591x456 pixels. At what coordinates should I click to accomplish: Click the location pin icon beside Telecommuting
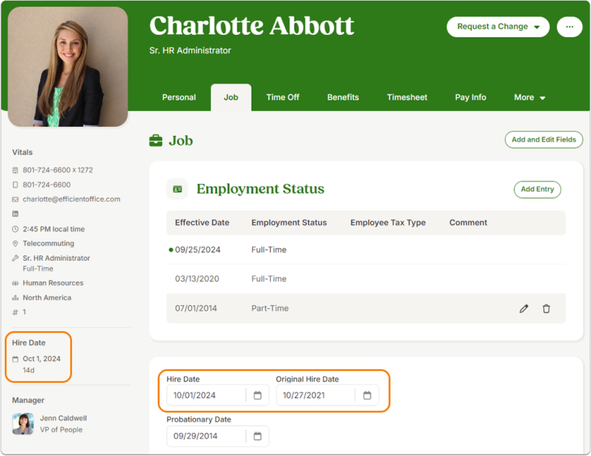pos(15,243)
